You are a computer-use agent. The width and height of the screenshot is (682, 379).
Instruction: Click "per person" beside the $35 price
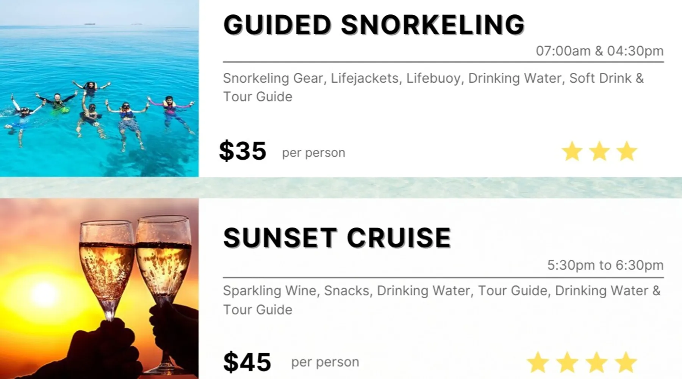tap(314, 153)
